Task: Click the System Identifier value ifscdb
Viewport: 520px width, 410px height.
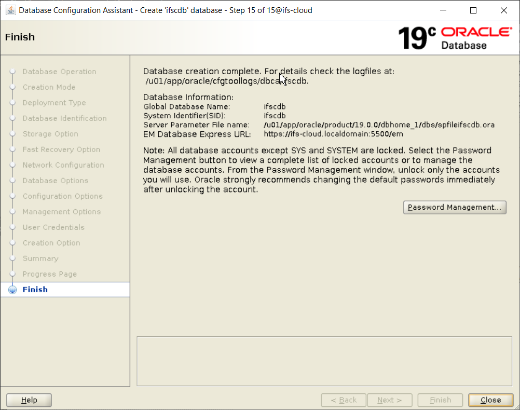Action: click(x=275, y=116)
